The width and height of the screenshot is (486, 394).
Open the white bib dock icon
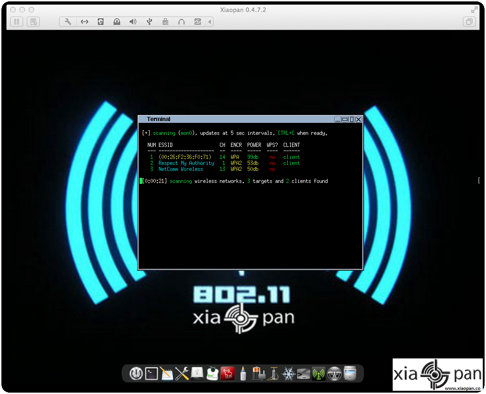[213, 374]
